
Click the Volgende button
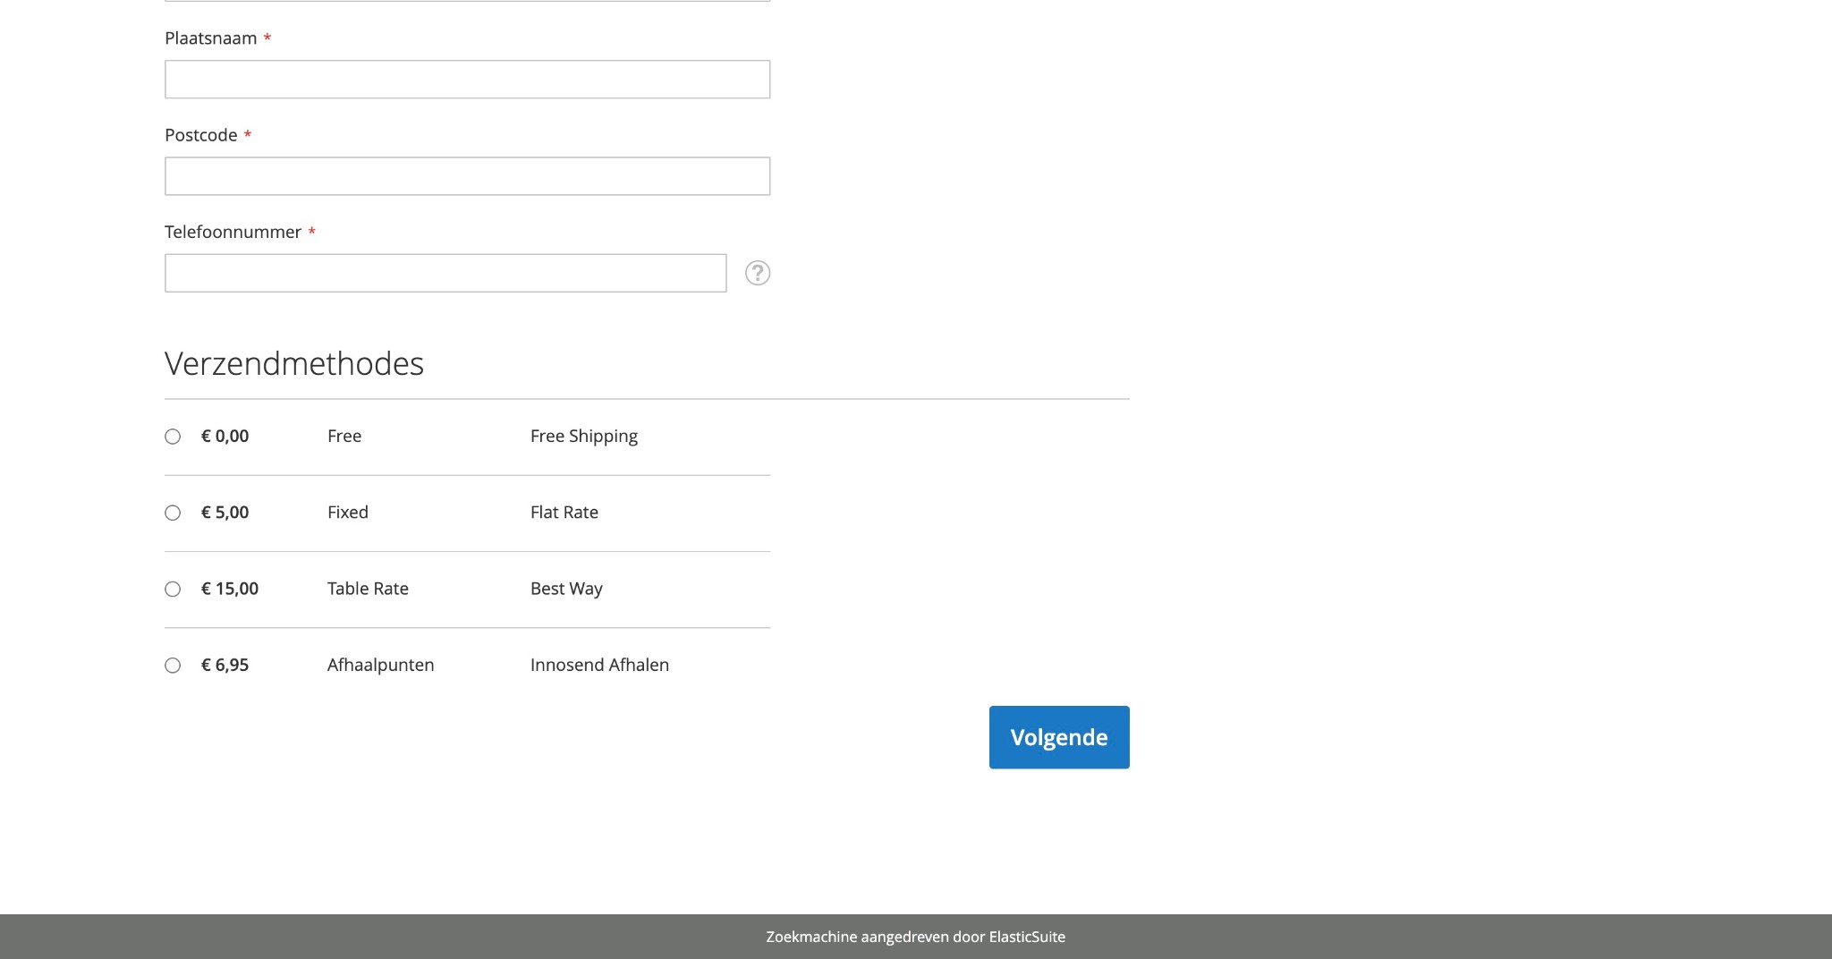[1058, 736]
